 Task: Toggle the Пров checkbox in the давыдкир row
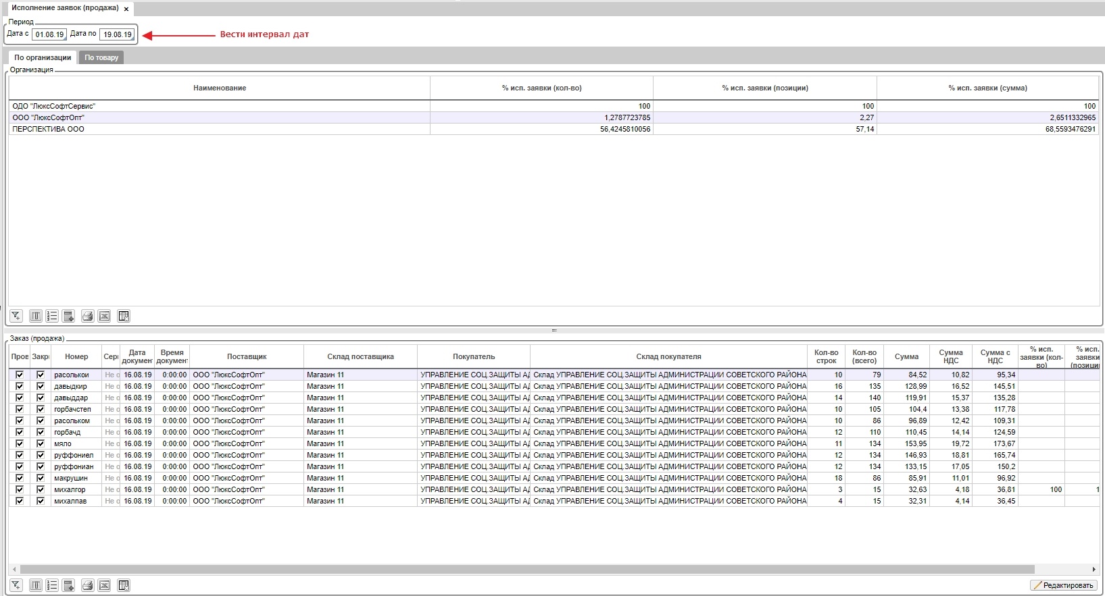coord(20,386)
